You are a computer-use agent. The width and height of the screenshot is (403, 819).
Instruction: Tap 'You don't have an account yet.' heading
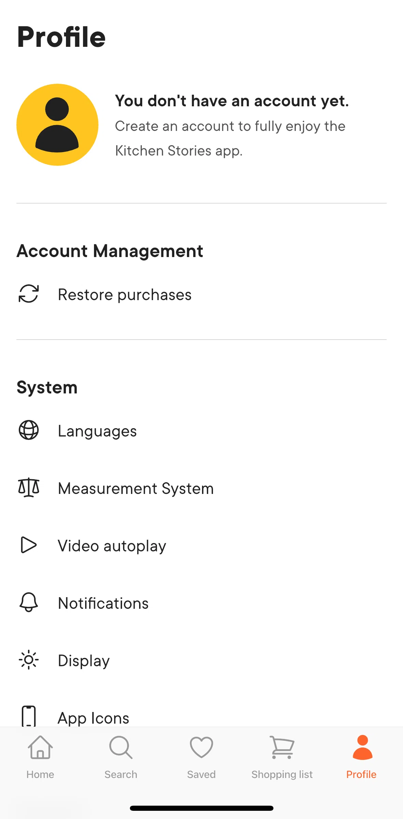click(232, 101)
